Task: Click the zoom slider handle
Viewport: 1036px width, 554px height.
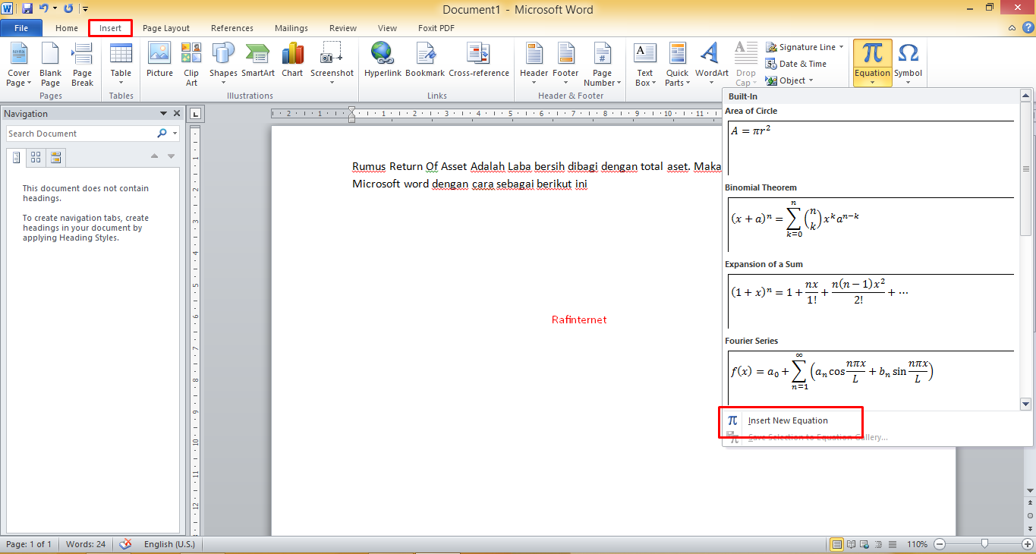Action: coord(984,544)
